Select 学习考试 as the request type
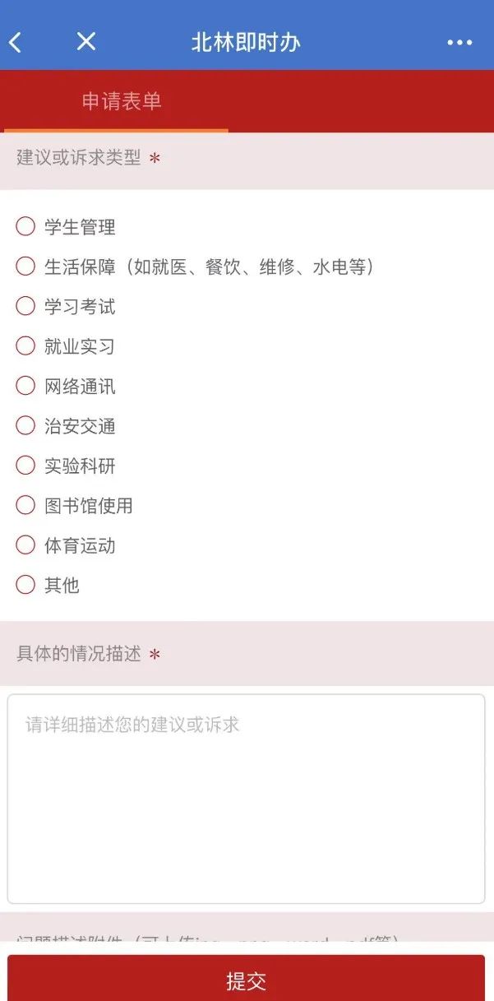 coord(25,306)
